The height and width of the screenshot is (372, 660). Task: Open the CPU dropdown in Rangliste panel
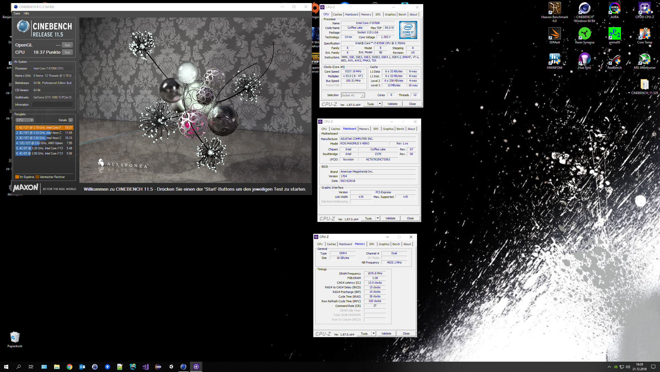click(x=25, y=120)
